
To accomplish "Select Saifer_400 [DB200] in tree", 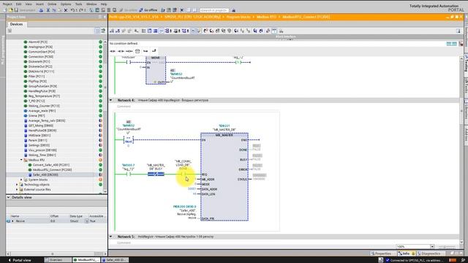I will [45, 175].
